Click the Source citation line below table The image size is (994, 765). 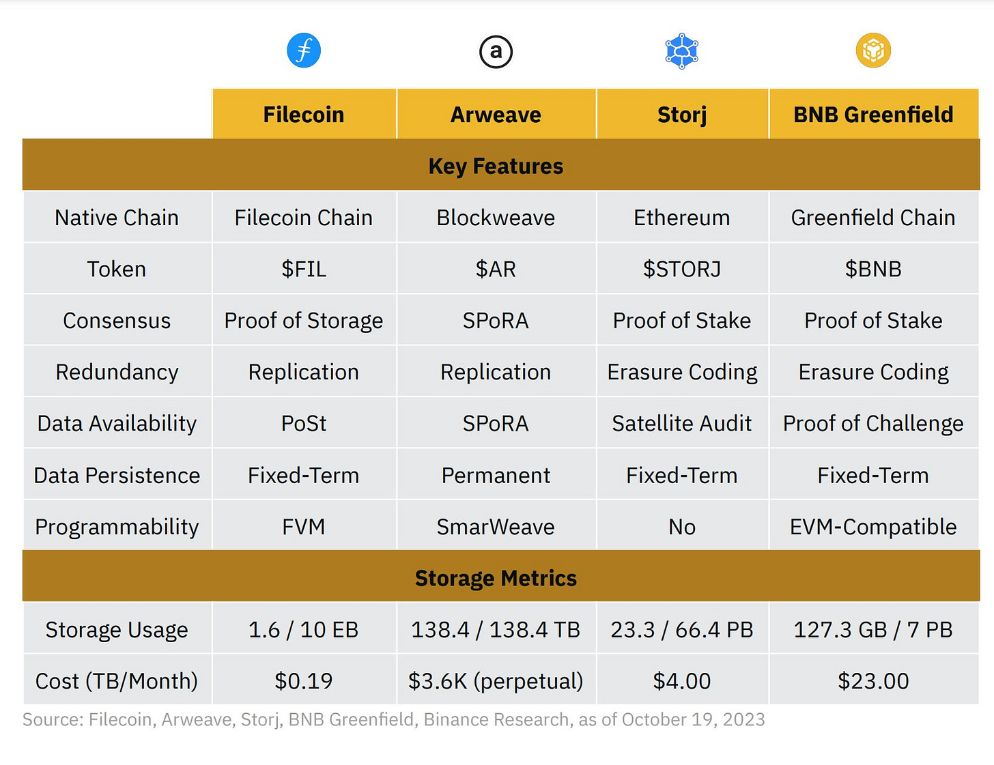click(394, 720)
